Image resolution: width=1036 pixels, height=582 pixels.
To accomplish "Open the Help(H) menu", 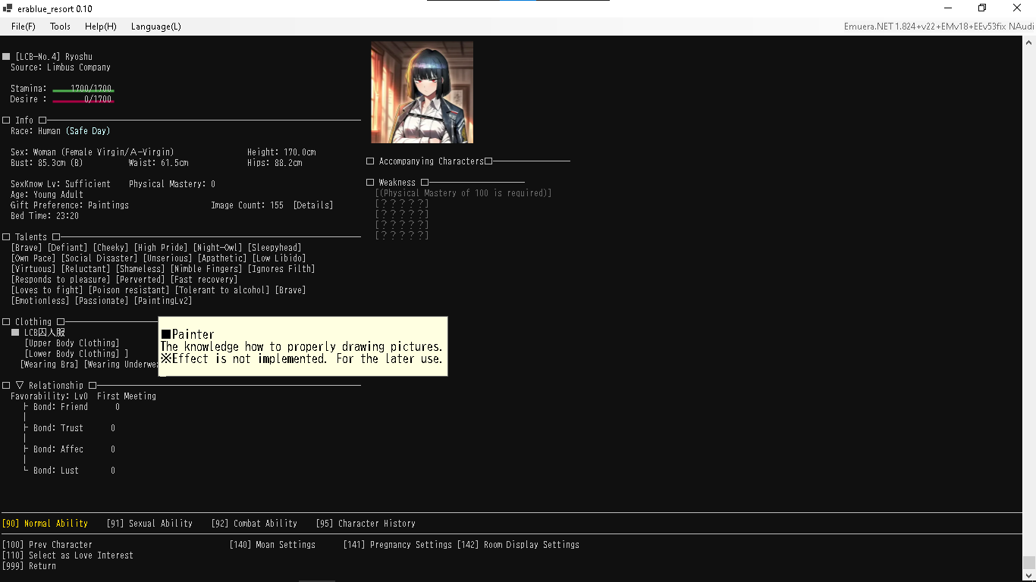I will click(101, 27).
